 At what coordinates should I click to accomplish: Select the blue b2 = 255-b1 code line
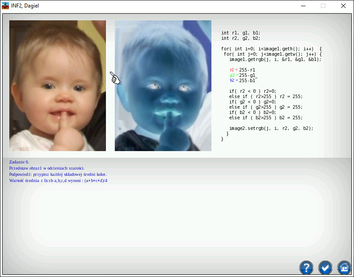(x=243, y=80)
